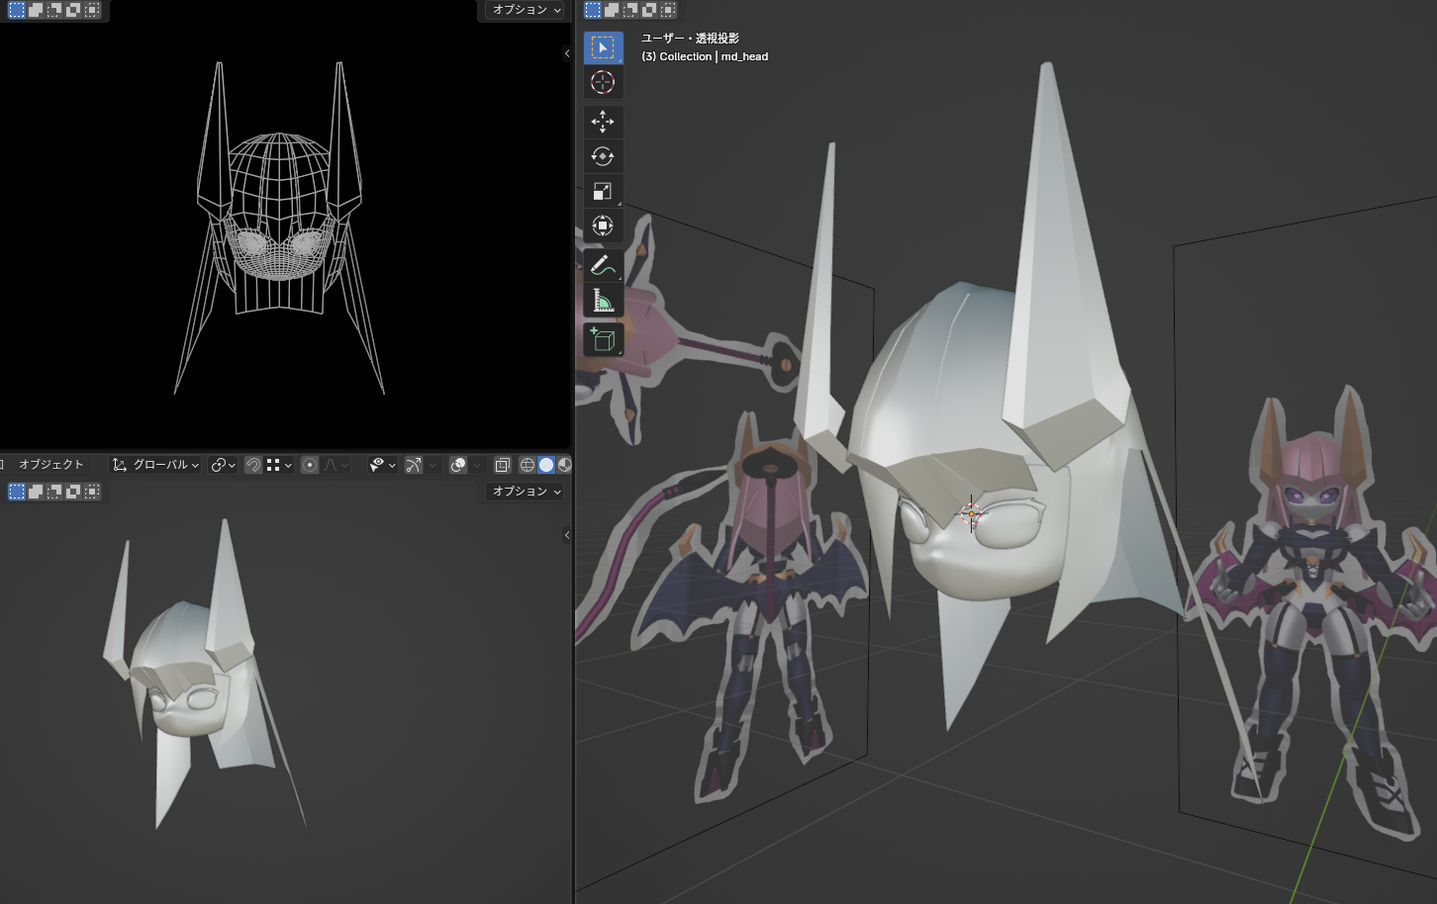This screenshot has width=1437, height=904.
Task: Switch to wireframe viewport shading
Action: [527, 465]
